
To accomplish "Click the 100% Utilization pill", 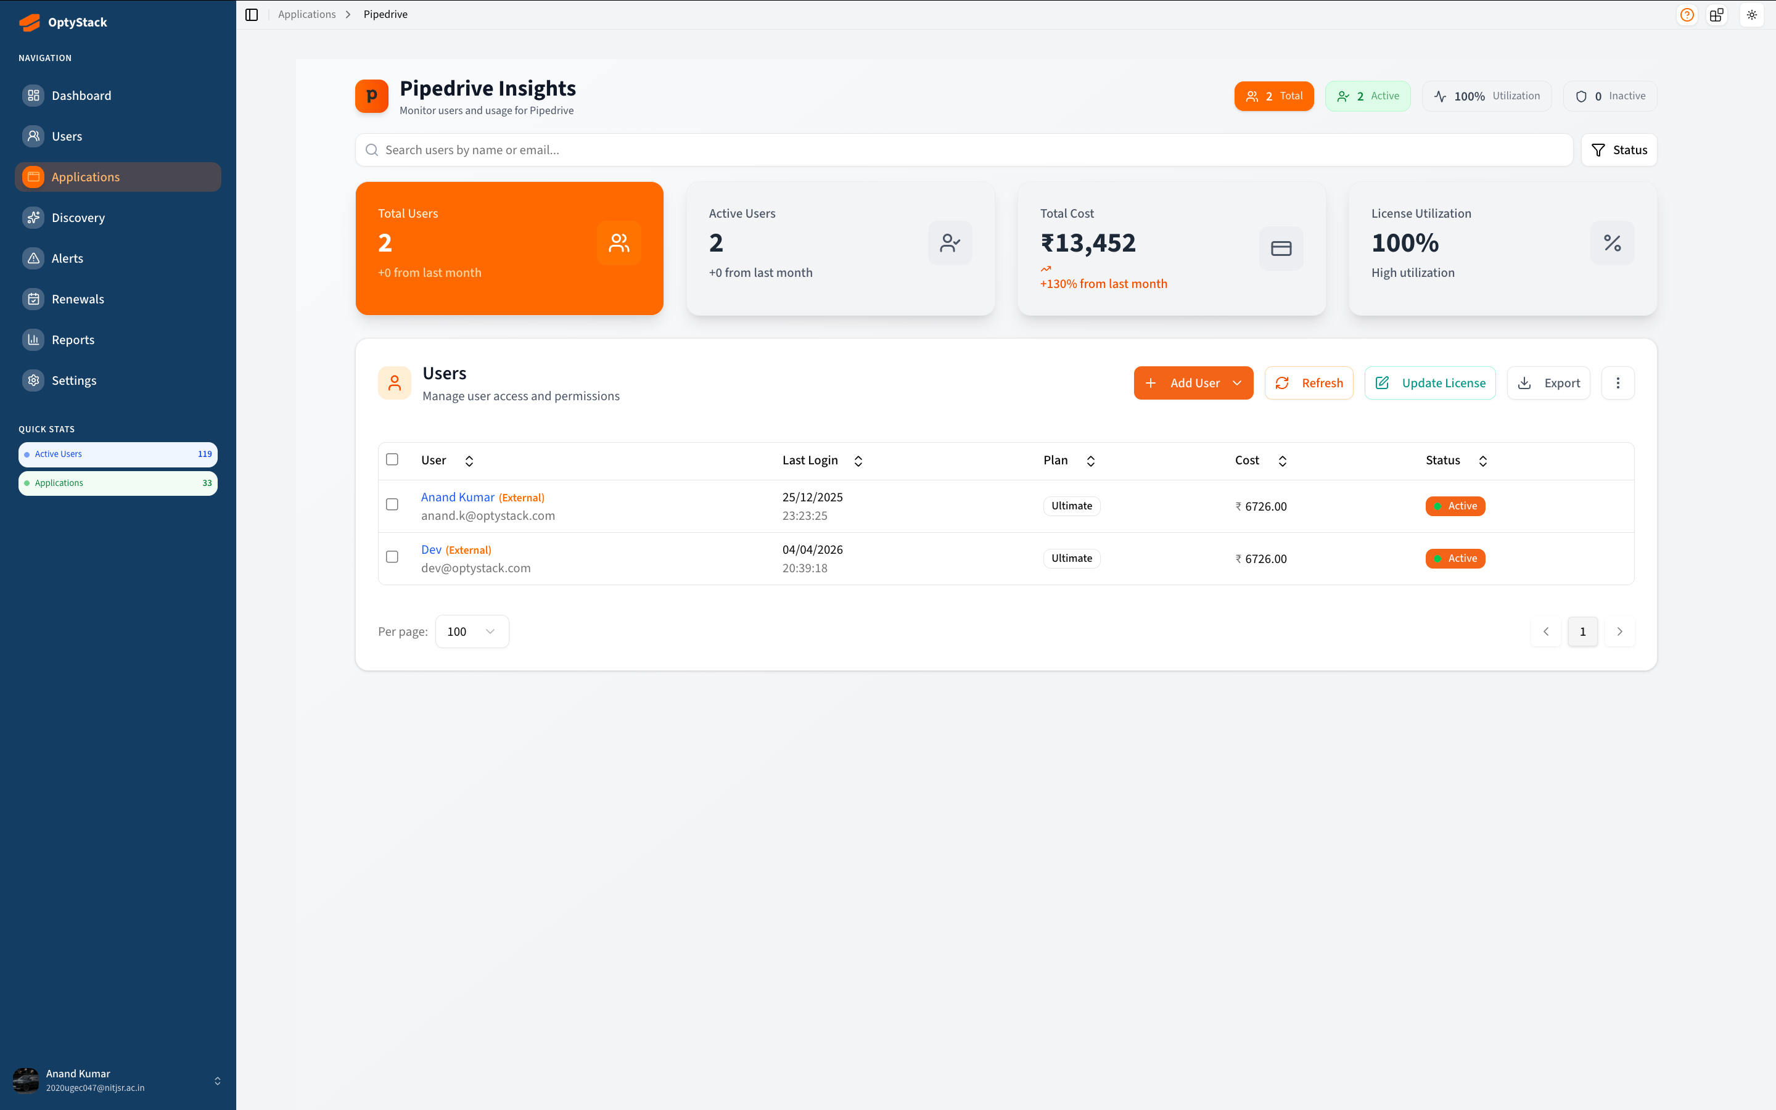I will click(1487, 96).
